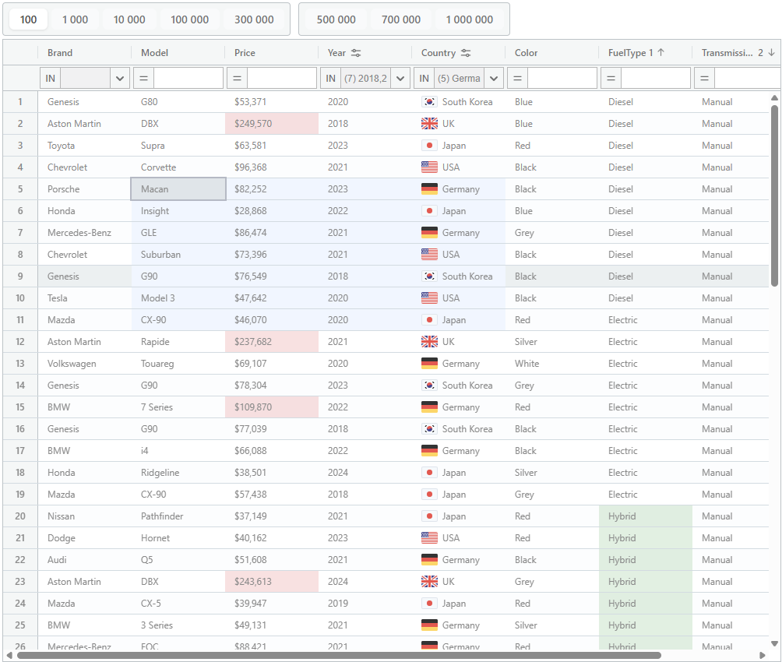The width and height of the screenshot is (782, 662).
Task: Click the equals operator in Transmission filter
Action: tap(705, 79)
